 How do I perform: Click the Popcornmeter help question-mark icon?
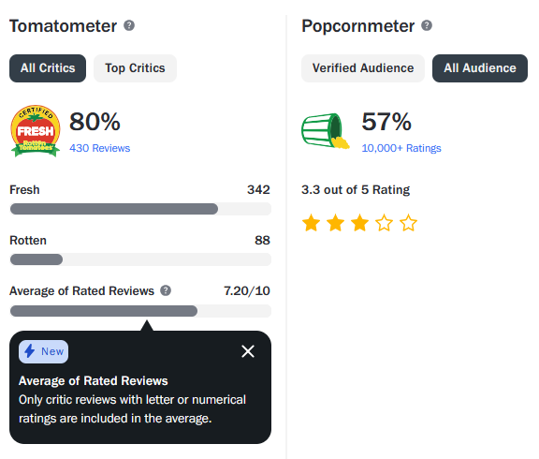pos(427,25)
